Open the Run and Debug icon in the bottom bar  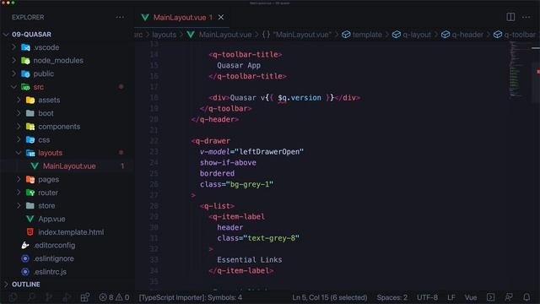(x=67, y=297)
